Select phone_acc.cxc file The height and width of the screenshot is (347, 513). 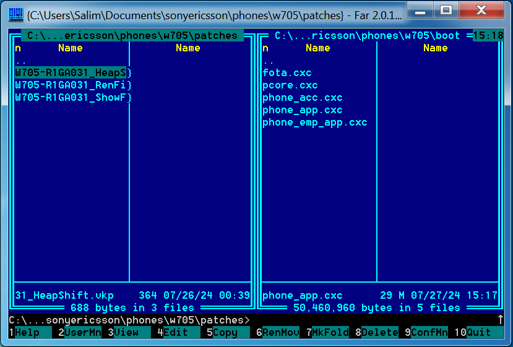coord(303,98)
